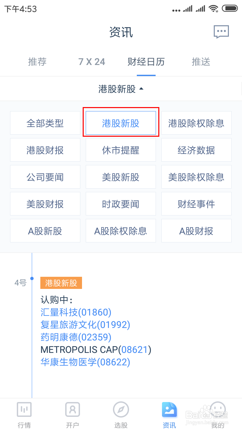Tap the 开户 account opening icon
This screenshot has height=431, width=242.
tap(73, 410)
